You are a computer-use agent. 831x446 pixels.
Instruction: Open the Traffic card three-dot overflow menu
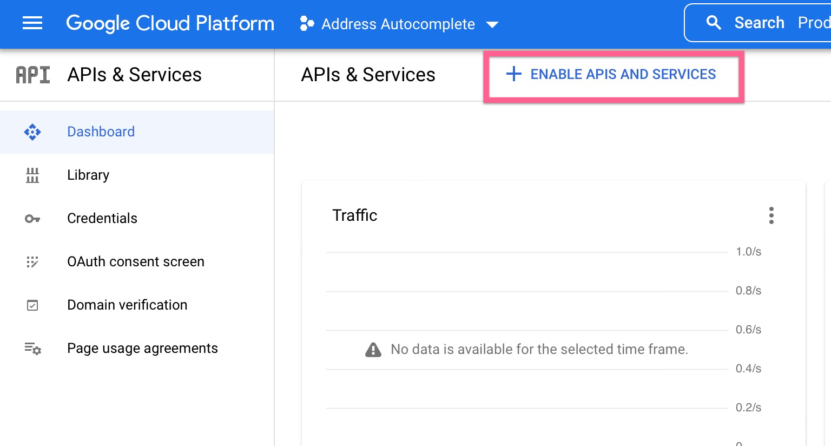click(x=771, y=215)
